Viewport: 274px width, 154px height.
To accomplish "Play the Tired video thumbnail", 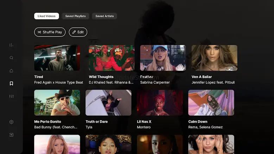I will (x=57, y=58).
